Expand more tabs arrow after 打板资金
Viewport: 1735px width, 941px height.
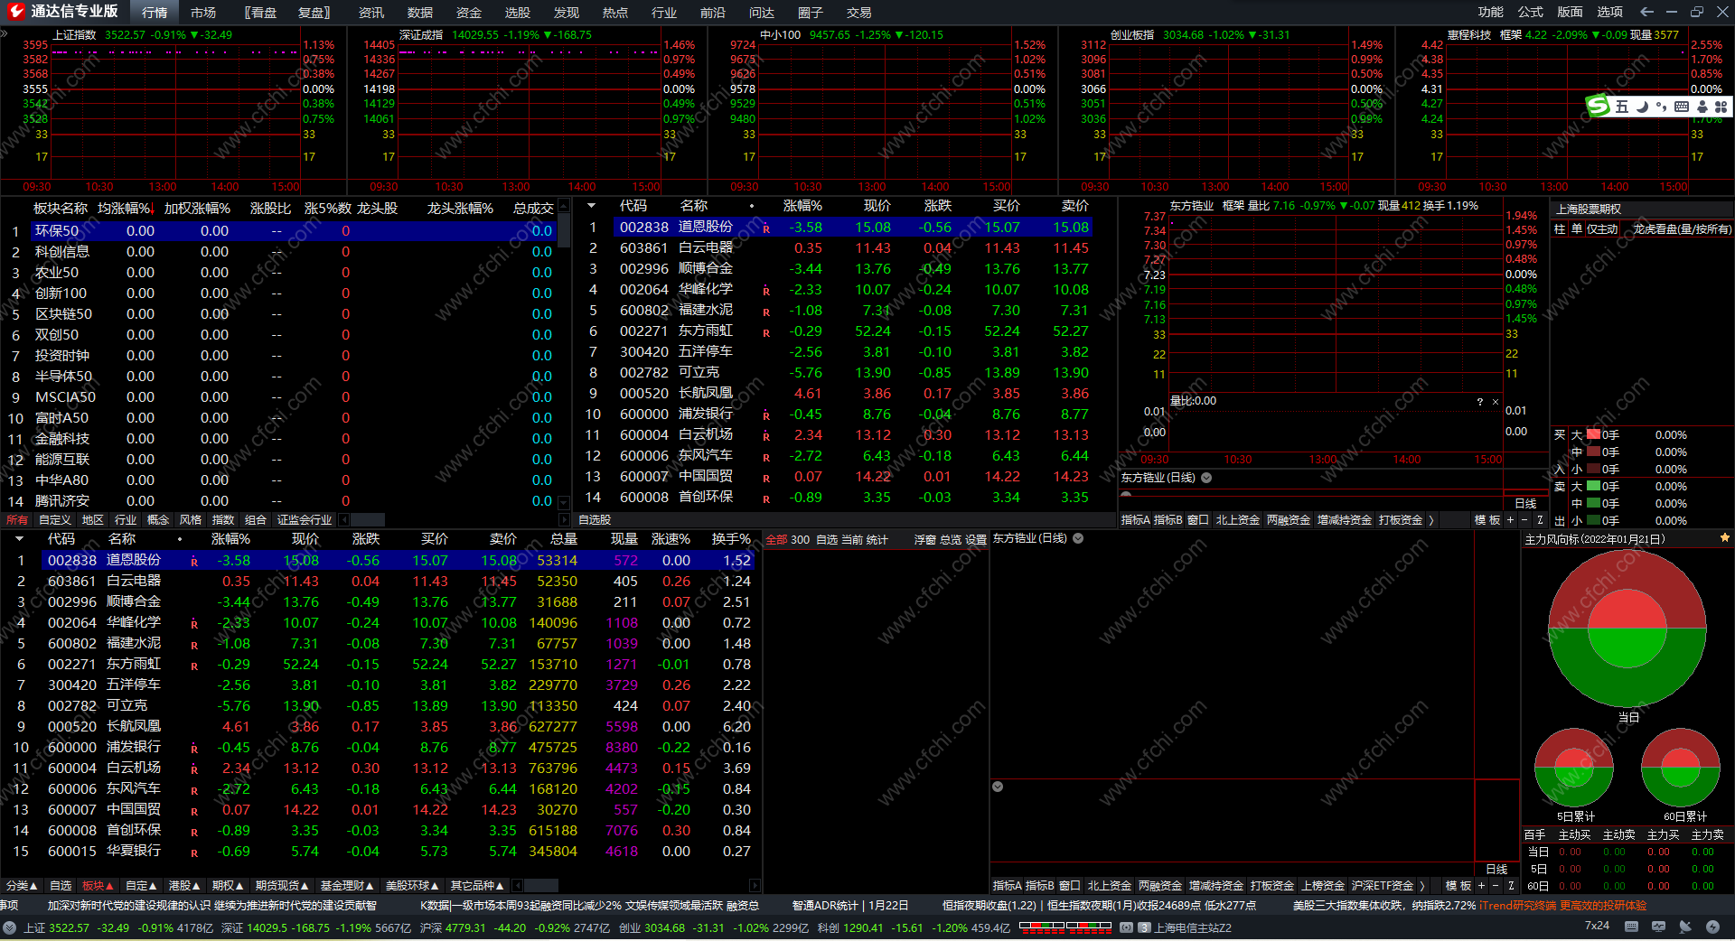(1431, 520)
